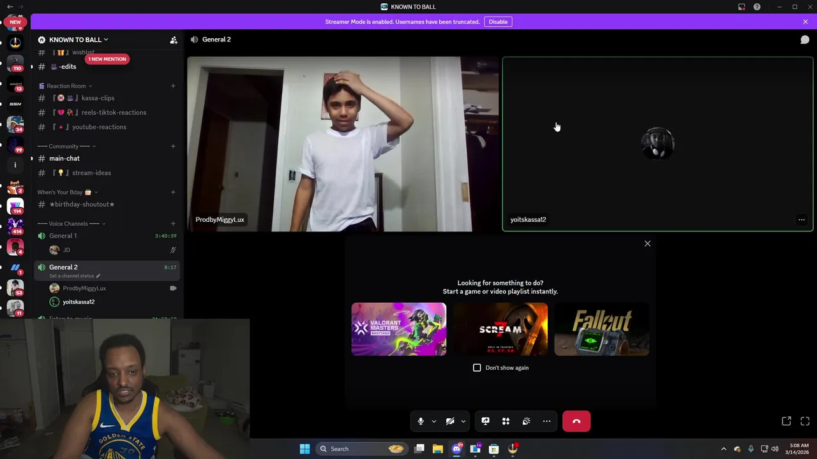Collapse the Community category

[67, 147]
